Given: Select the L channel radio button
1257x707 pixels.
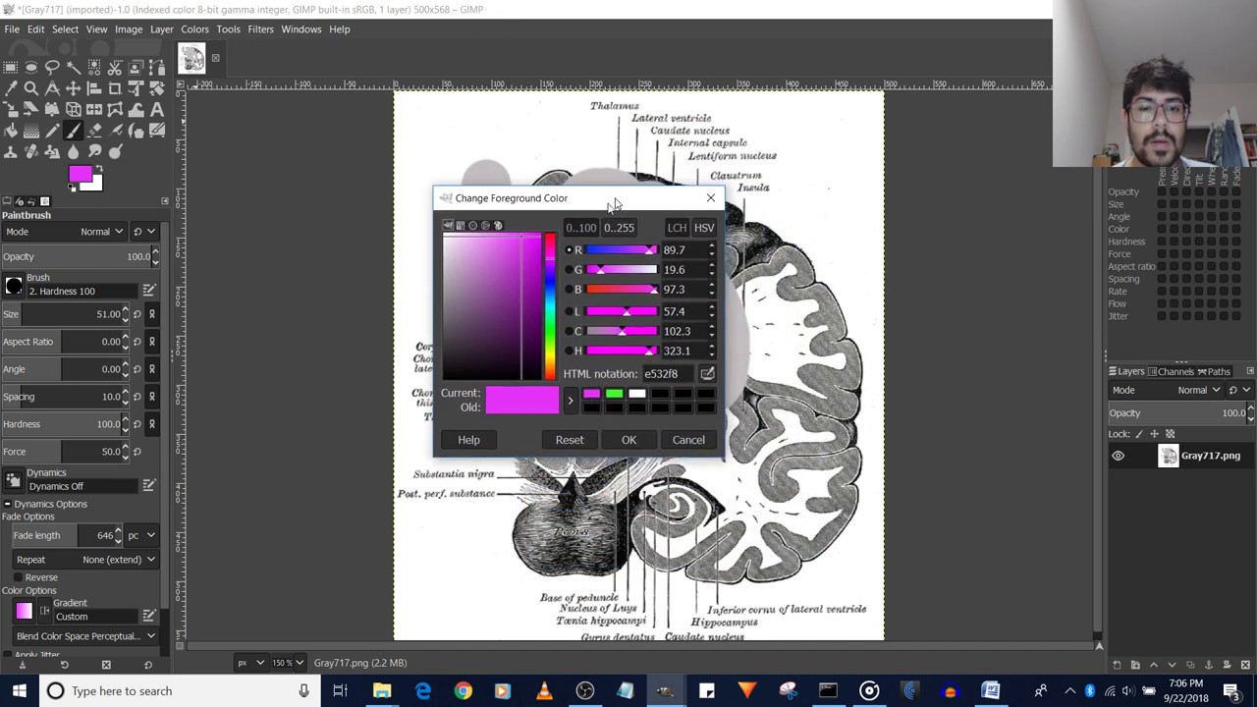Looking at the screenshot, I should point(568,311).
